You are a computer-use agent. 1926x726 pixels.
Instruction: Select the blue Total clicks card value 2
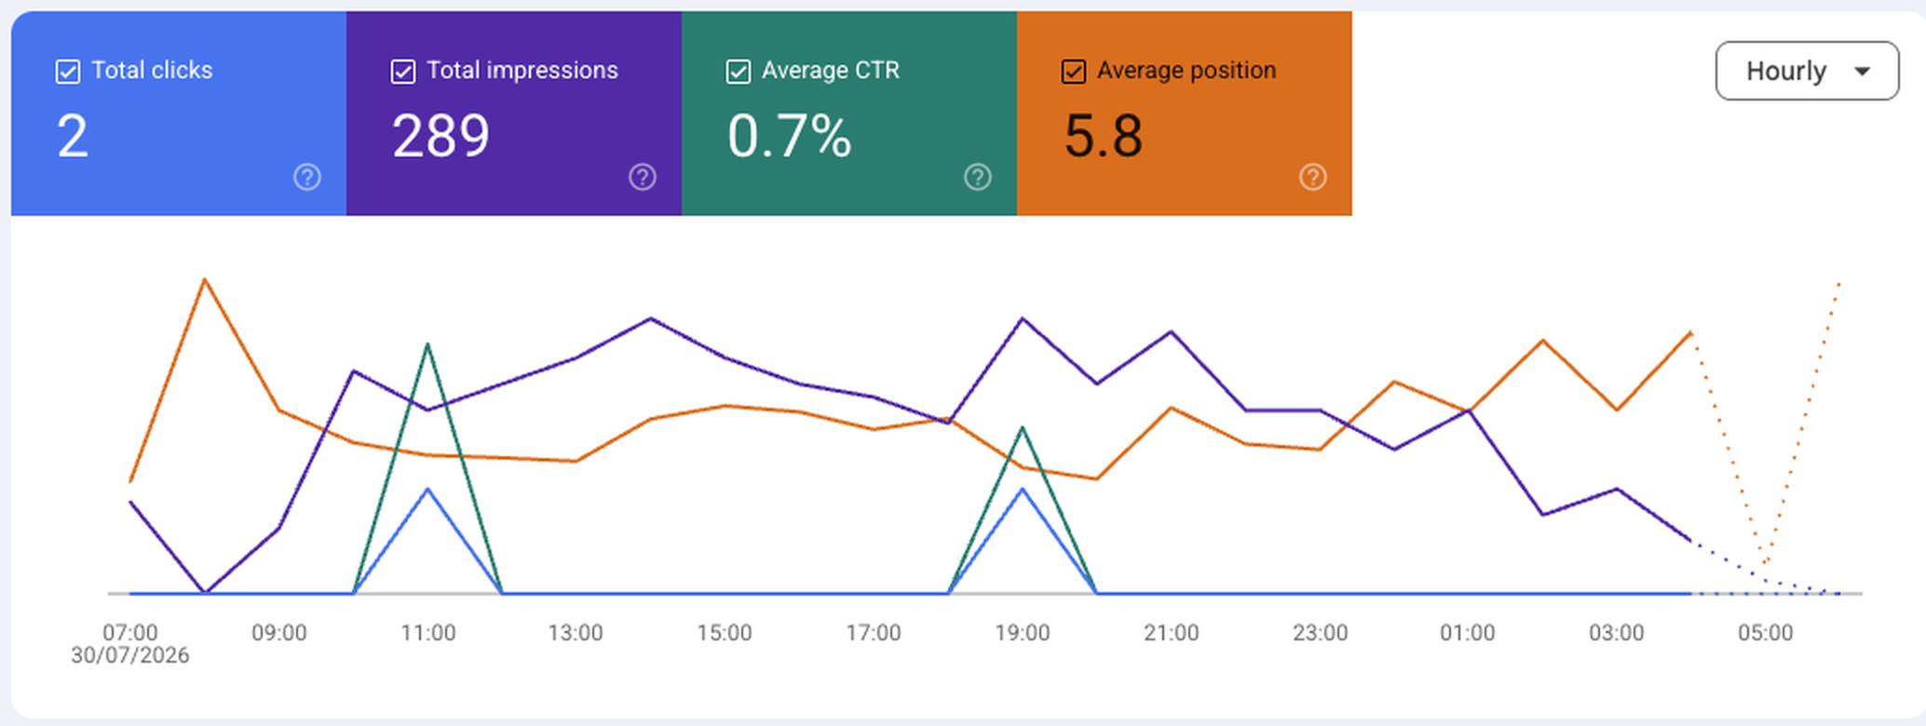click(73, 136)
